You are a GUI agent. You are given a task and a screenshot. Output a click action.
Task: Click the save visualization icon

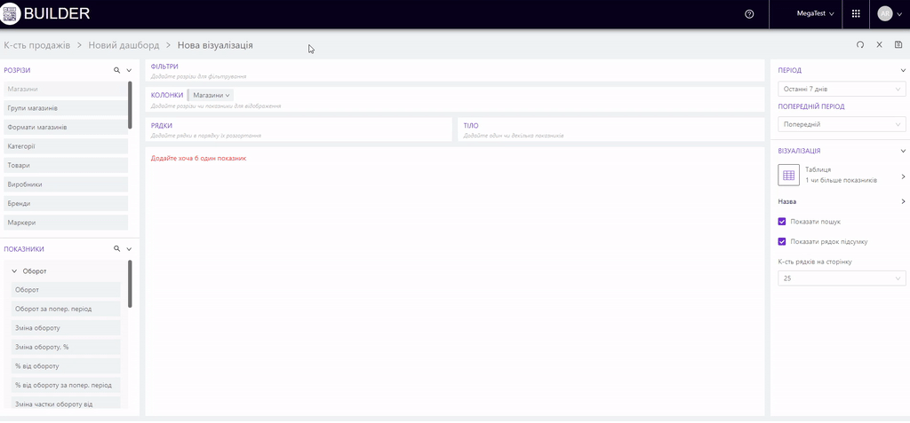898,44
